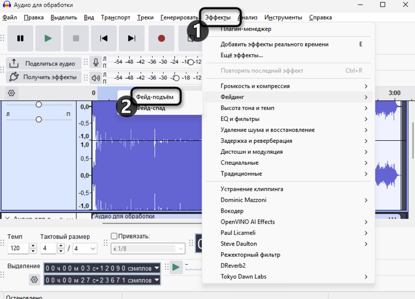Open the Файл menu
The image size is (415, 299).
click(x=9, y=17)
